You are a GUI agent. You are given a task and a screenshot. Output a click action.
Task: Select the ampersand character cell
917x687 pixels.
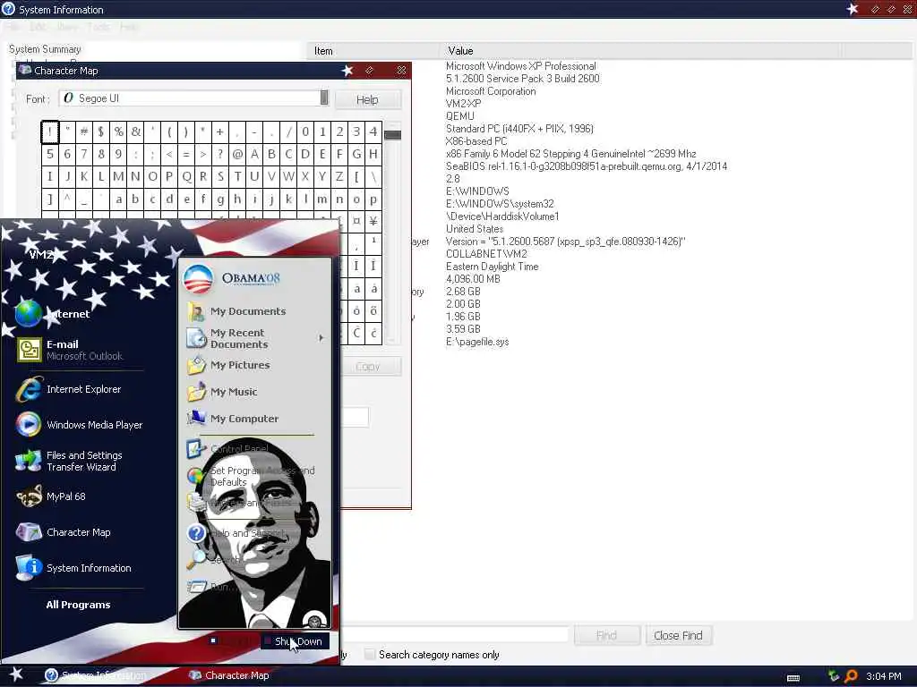pos(136,131)
